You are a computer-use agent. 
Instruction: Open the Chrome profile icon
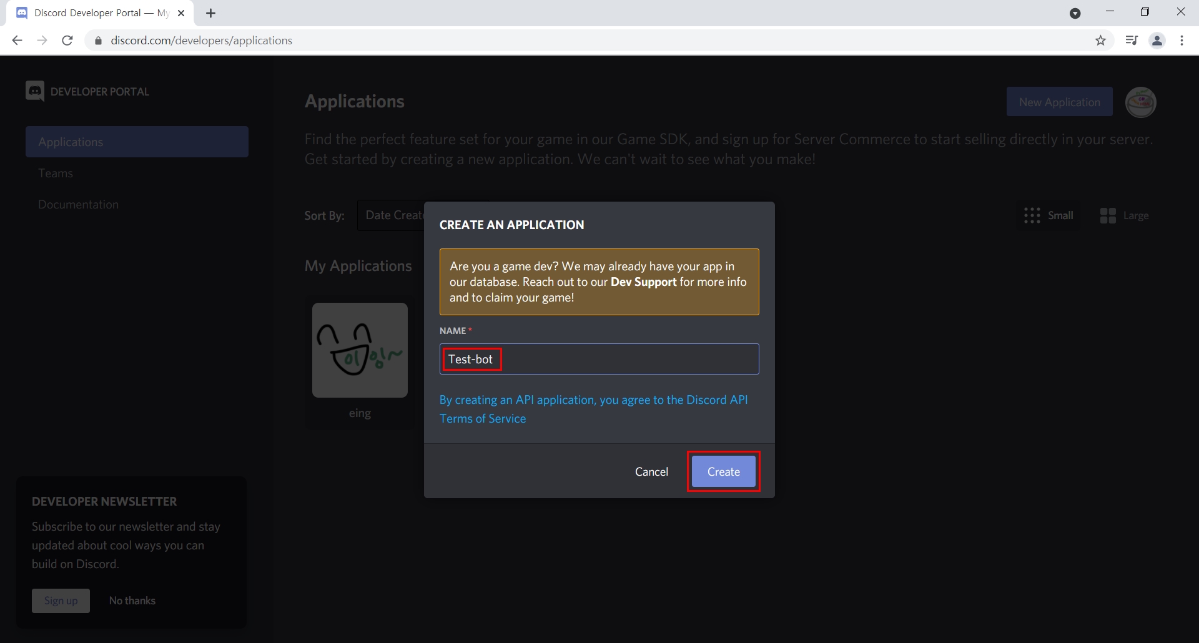[x=1157, y=41]
